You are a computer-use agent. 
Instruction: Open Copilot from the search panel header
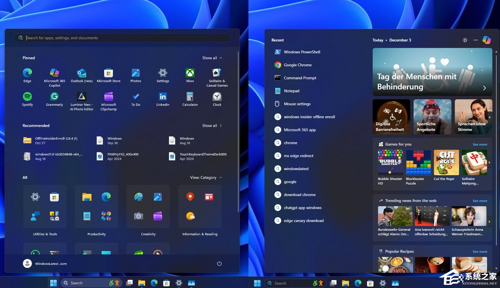point(487,40)
